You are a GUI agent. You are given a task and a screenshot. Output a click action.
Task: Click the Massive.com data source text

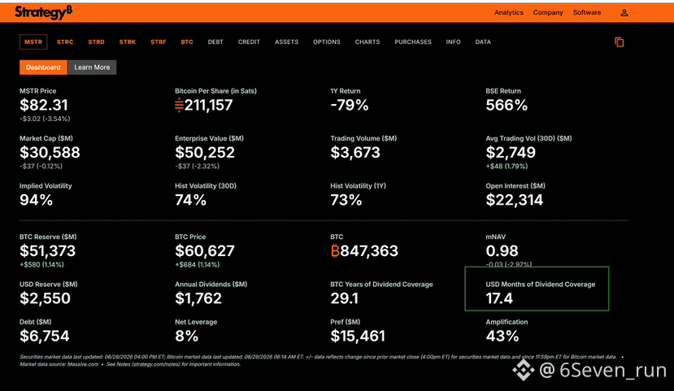click(x=82, y=364)
